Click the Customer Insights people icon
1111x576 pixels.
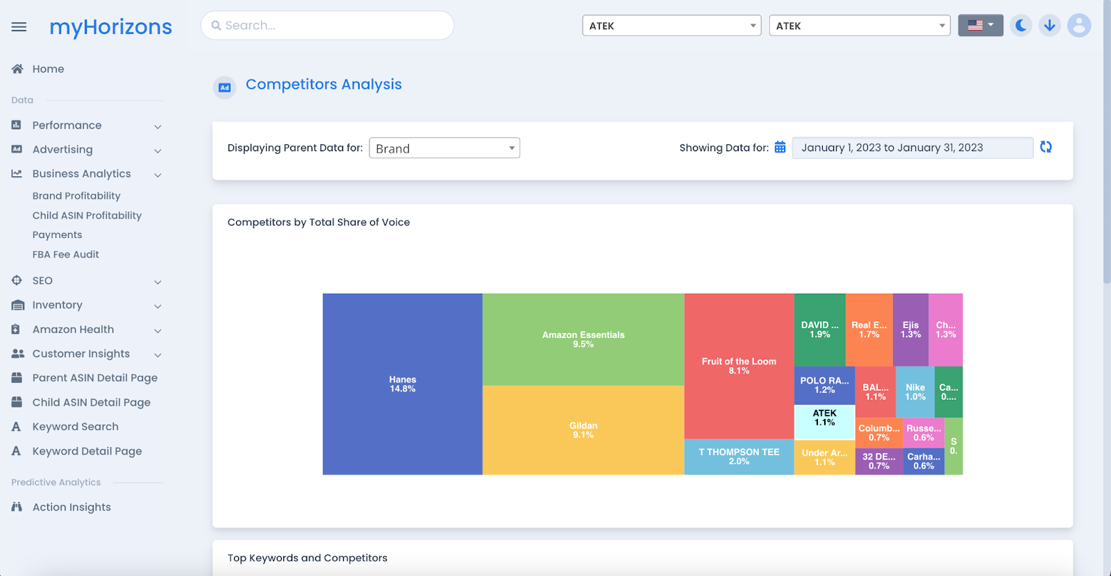pos(18,353)
